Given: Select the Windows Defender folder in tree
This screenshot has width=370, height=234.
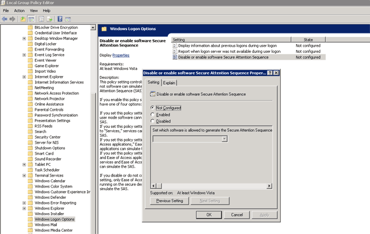Looking at the screenshot, I should [50, 197].
